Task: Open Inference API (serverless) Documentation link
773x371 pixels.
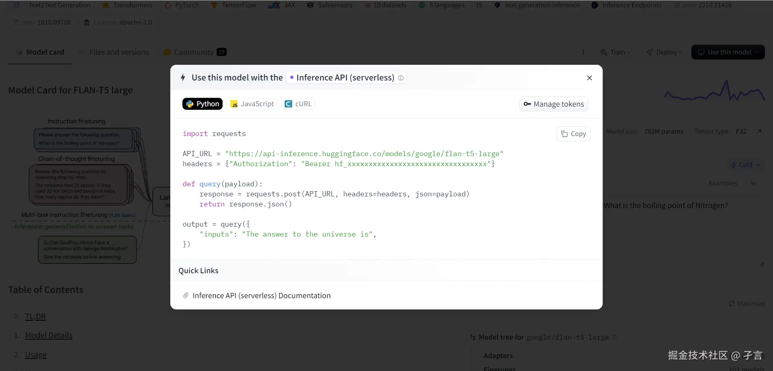Action: pyautogui.click(x=262, y=296)
